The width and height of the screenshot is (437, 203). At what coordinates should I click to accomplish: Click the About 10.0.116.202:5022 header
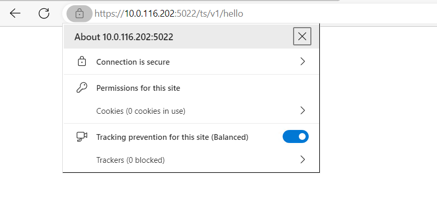(x=124, y=37)
